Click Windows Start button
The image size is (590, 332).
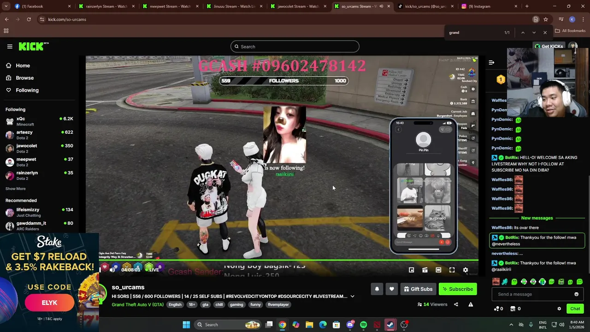(x=186, y=325)
